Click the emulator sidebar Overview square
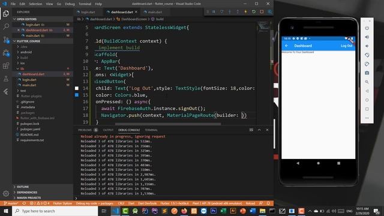Image resolution: width=384 pixels, height=216 pixels. point(367,109)
